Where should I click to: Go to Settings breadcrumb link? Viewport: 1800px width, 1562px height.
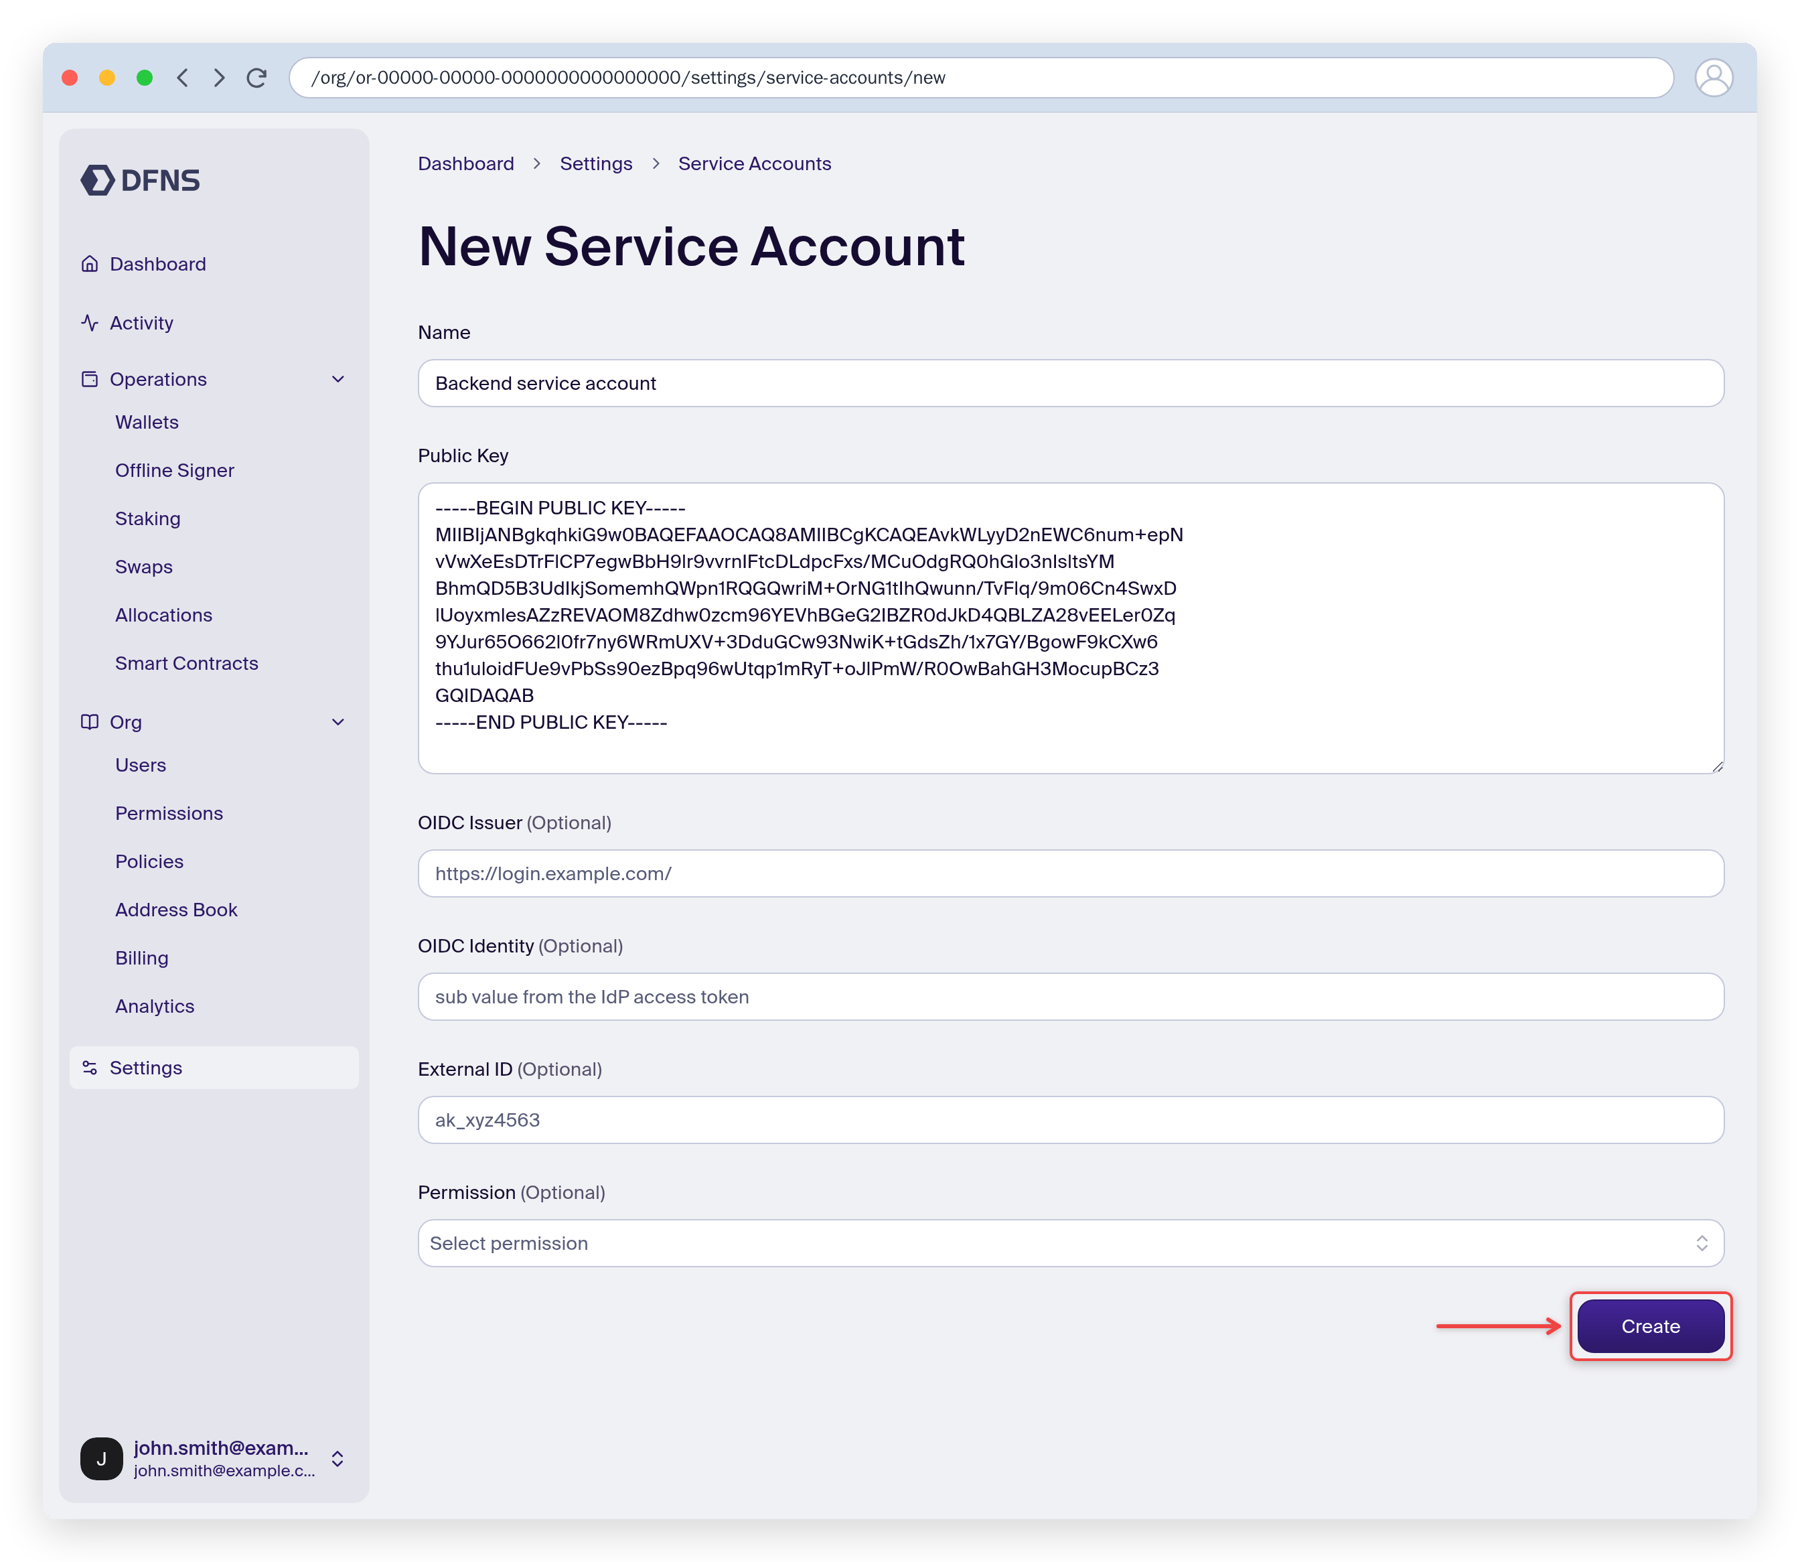click(596, 164)
